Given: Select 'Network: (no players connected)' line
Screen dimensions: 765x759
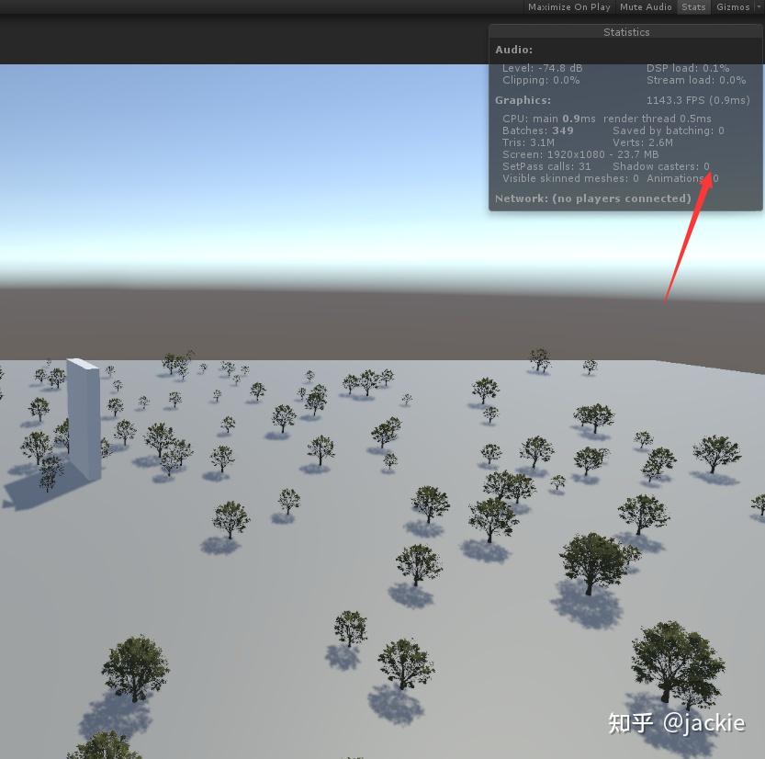Looking at the screenshot, I should click(592, 198).
